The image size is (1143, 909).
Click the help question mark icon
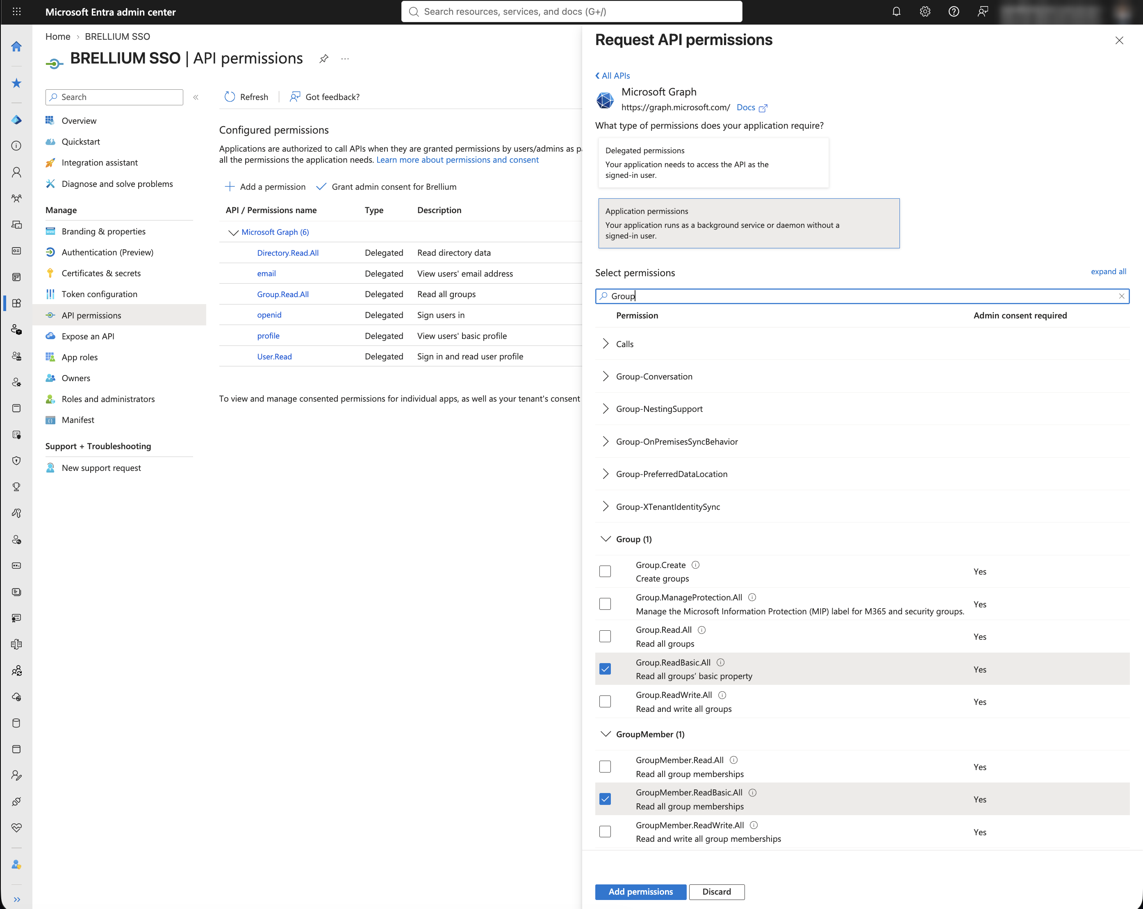pos(953,11)
